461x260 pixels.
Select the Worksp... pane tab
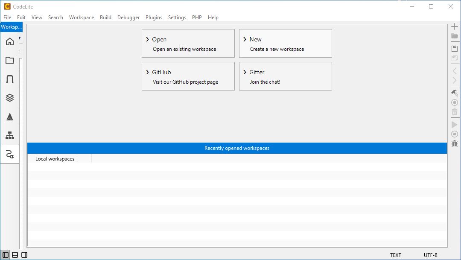click(x=12, y=27)
